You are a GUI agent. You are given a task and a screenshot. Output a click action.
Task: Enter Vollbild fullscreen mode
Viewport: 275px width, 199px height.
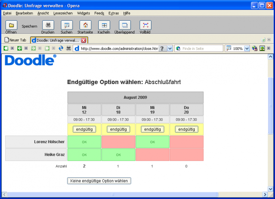click(x=146, y=25)
